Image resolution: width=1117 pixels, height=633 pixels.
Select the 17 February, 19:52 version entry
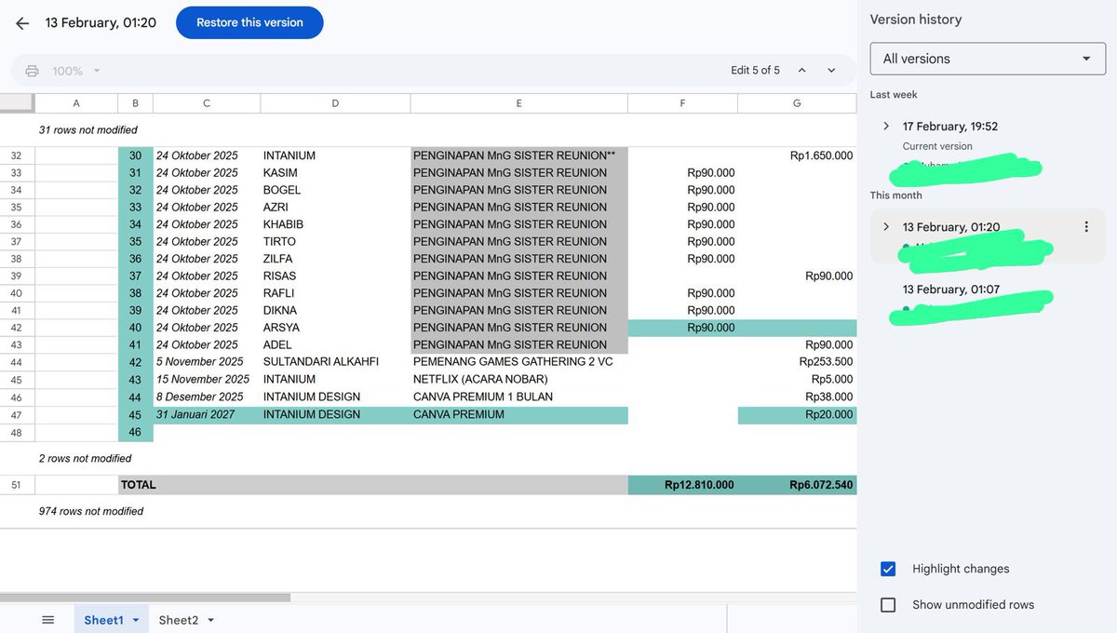click(950, 127)
